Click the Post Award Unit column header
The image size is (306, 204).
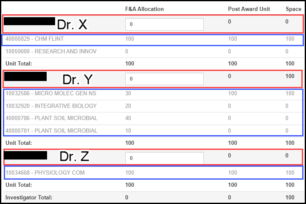pyautogui.click(x=249, y=9)
